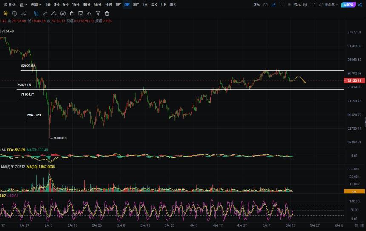Click the 振幅 0.19% amplitude value
Image resolution: width=366 pixels, height=231 pixels.
(103, 21)
